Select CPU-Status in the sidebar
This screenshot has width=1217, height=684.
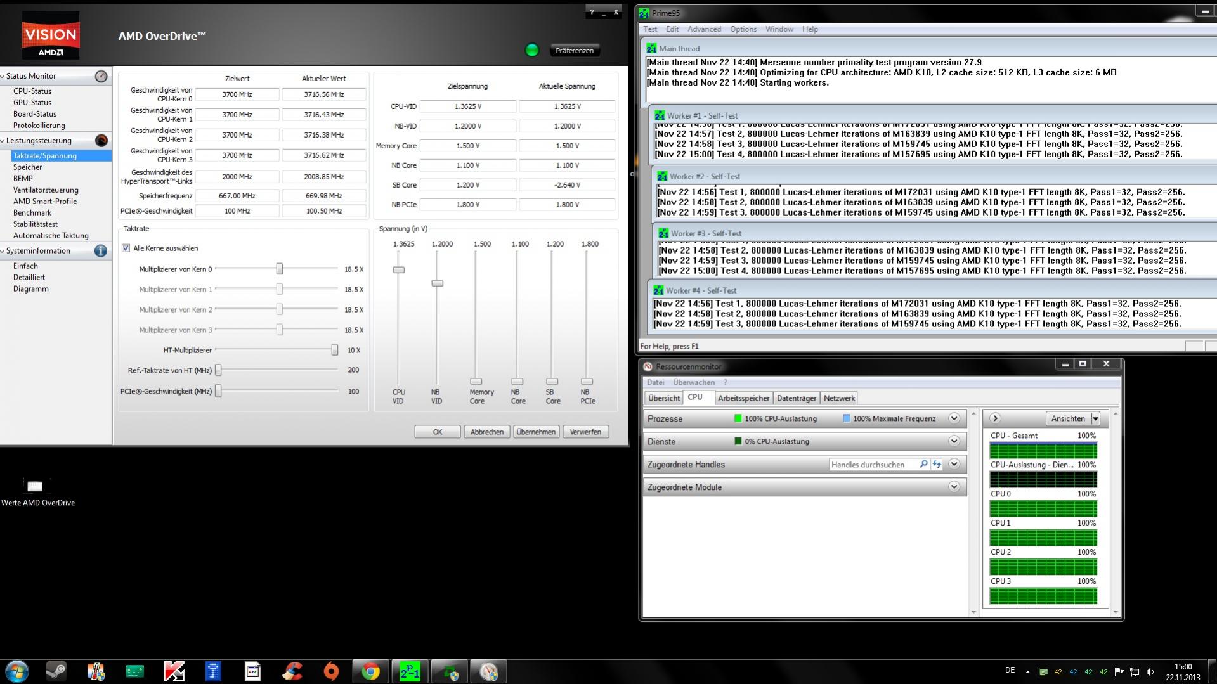pos(32,91)
